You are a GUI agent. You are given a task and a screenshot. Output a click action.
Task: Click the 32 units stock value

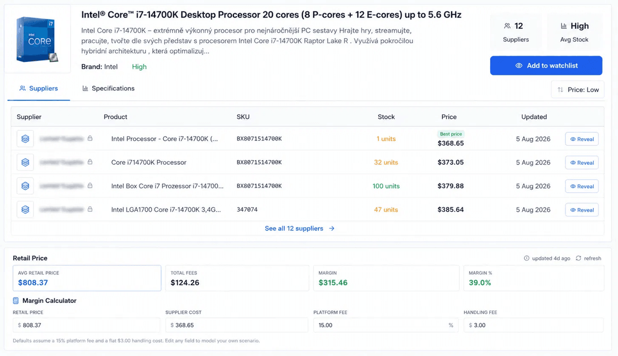click(386, 162)
